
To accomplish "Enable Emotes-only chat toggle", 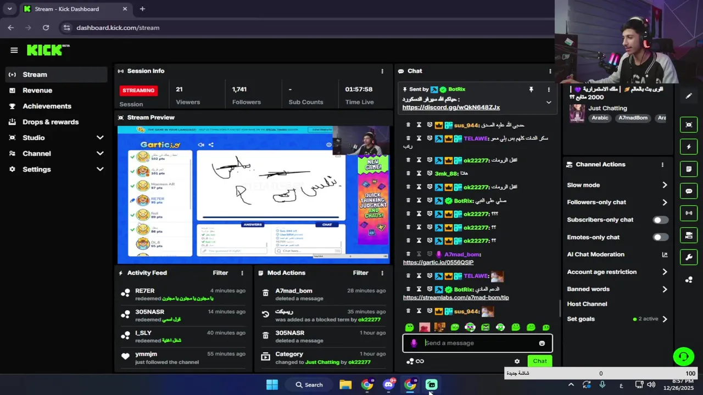I will point(661,238).
